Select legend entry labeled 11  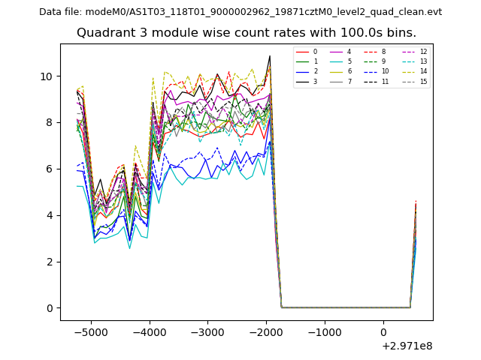click(x=383, y=81)
